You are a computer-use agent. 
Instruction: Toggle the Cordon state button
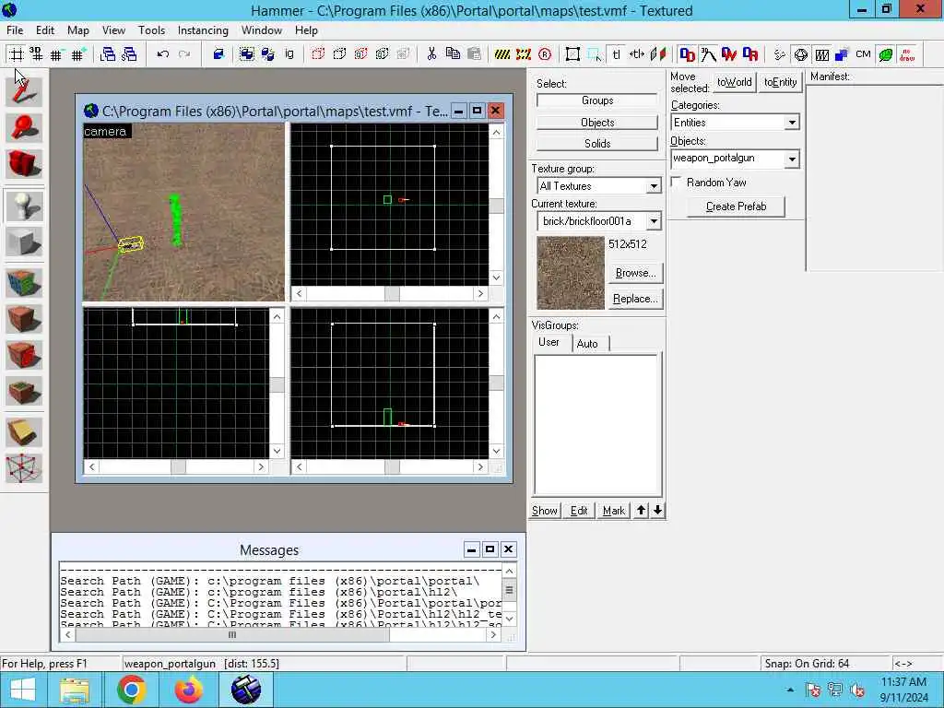[x=501, y=54]
